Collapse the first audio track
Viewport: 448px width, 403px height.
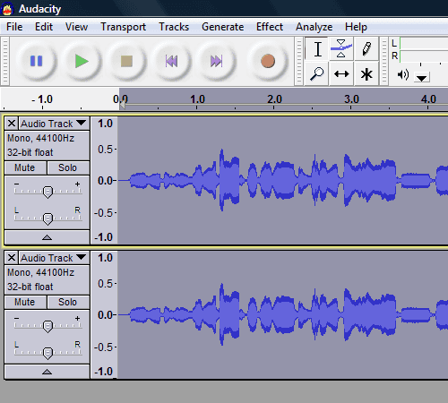coord(47,237)
